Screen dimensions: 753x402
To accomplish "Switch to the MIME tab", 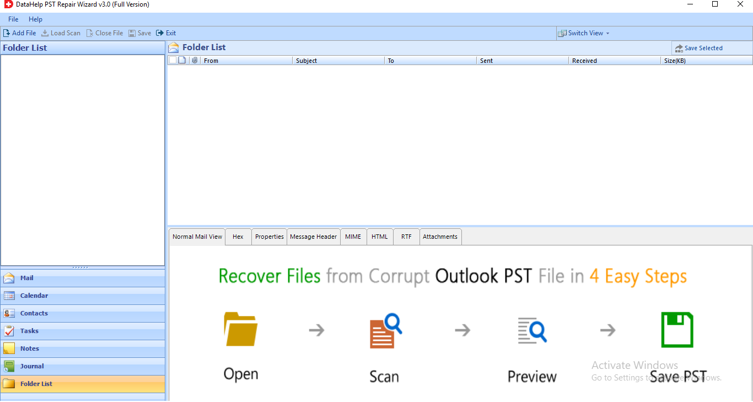I will pyautogui.click(x=353, y=237).
